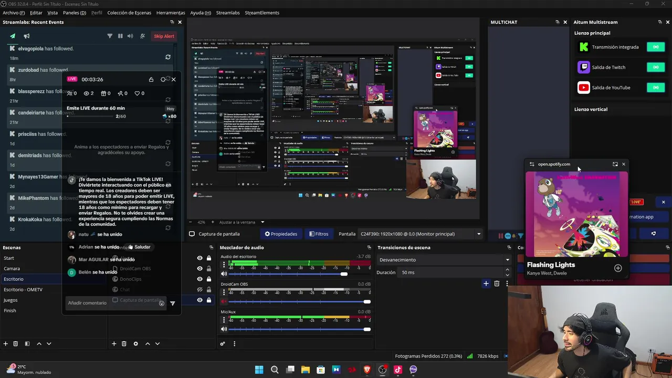The height and width of the screenshot is (378, 672).
Task: Add a new source with plus icon
Action: tap(114, 343)
